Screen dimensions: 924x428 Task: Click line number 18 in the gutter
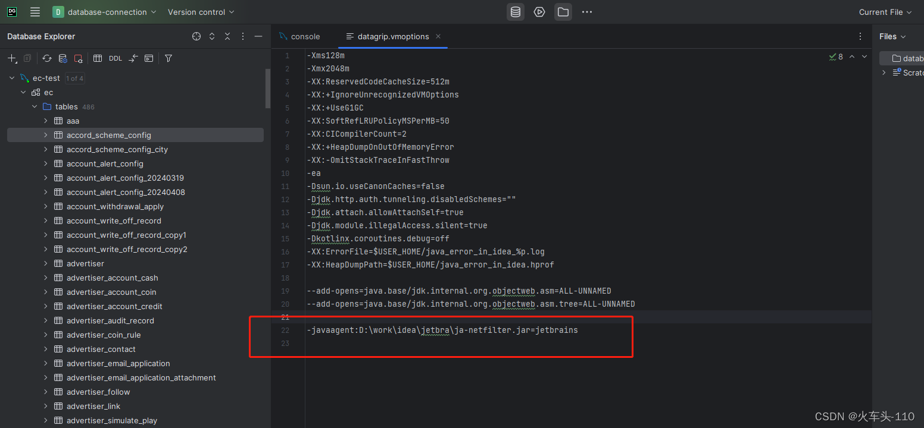click(285, 278)
